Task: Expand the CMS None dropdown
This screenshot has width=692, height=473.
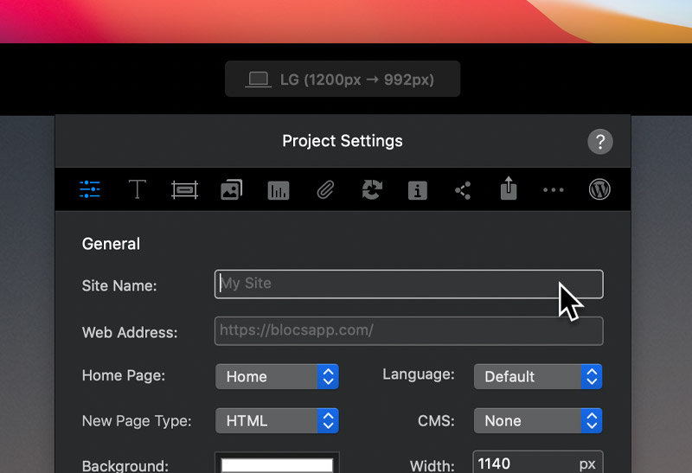Action: pyautogui.click(x=538, y=420)
